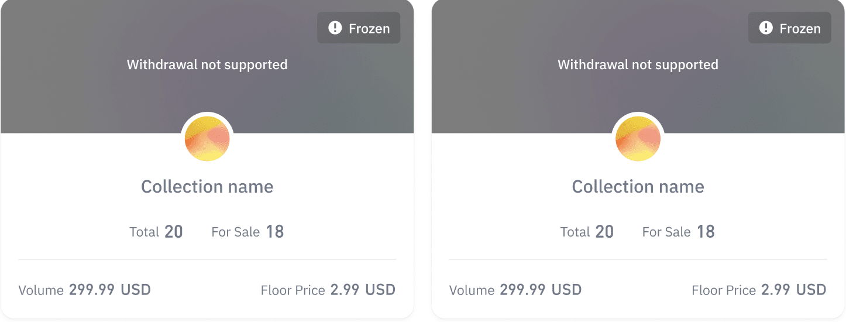Screen dimensions: 846x322
Task: Click Total 20 stat on right card
Action: click(x=587, y=232)
